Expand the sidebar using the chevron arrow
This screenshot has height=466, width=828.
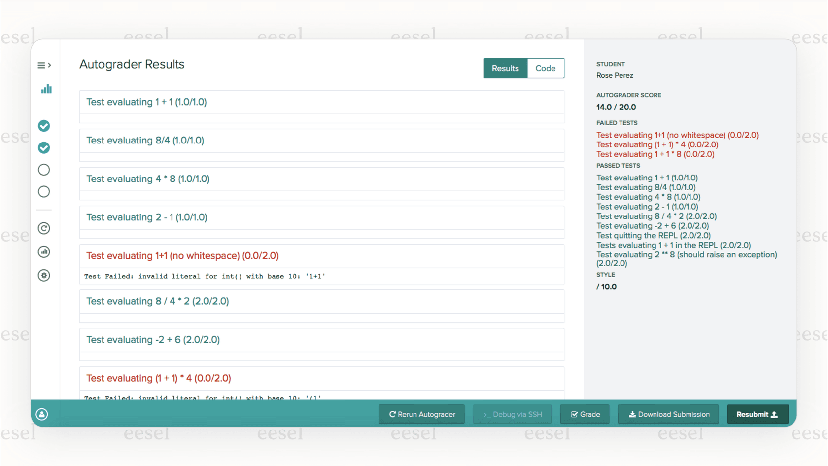(x=49, y=65)
